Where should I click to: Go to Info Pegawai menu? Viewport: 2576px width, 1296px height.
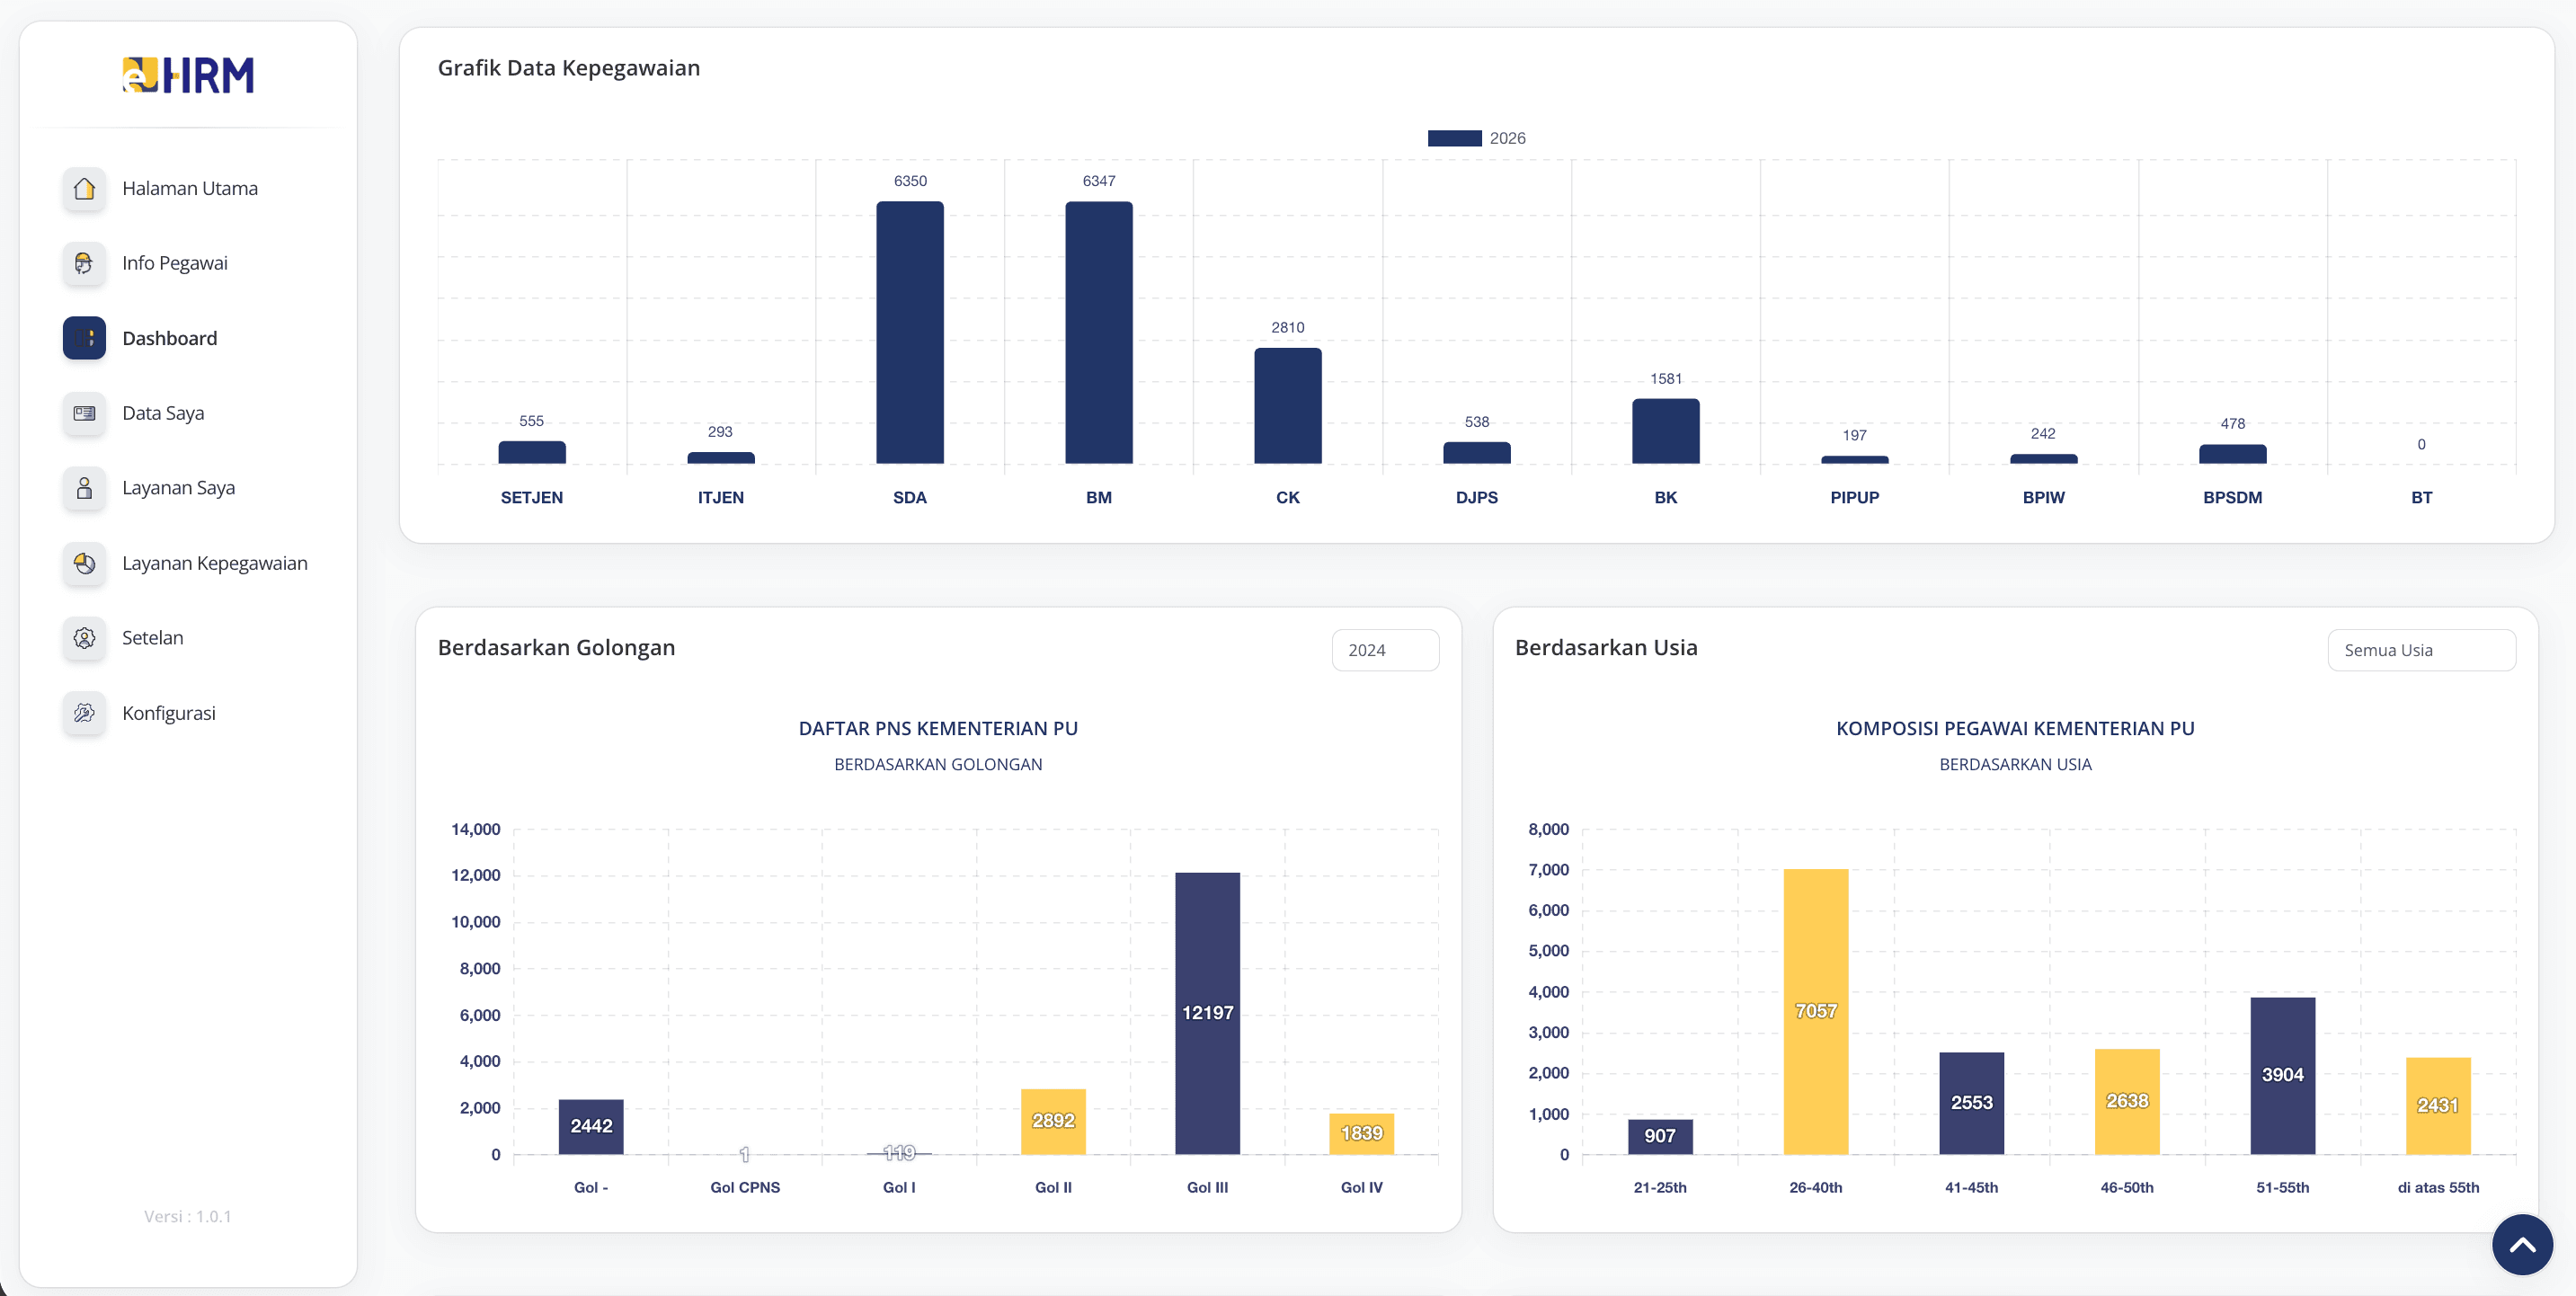point(175,263)
